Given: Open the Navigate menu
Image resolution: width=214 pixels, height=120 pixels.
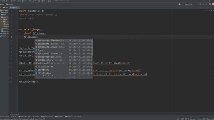Looking at the screenshot, I should click(x=13, y=1).
